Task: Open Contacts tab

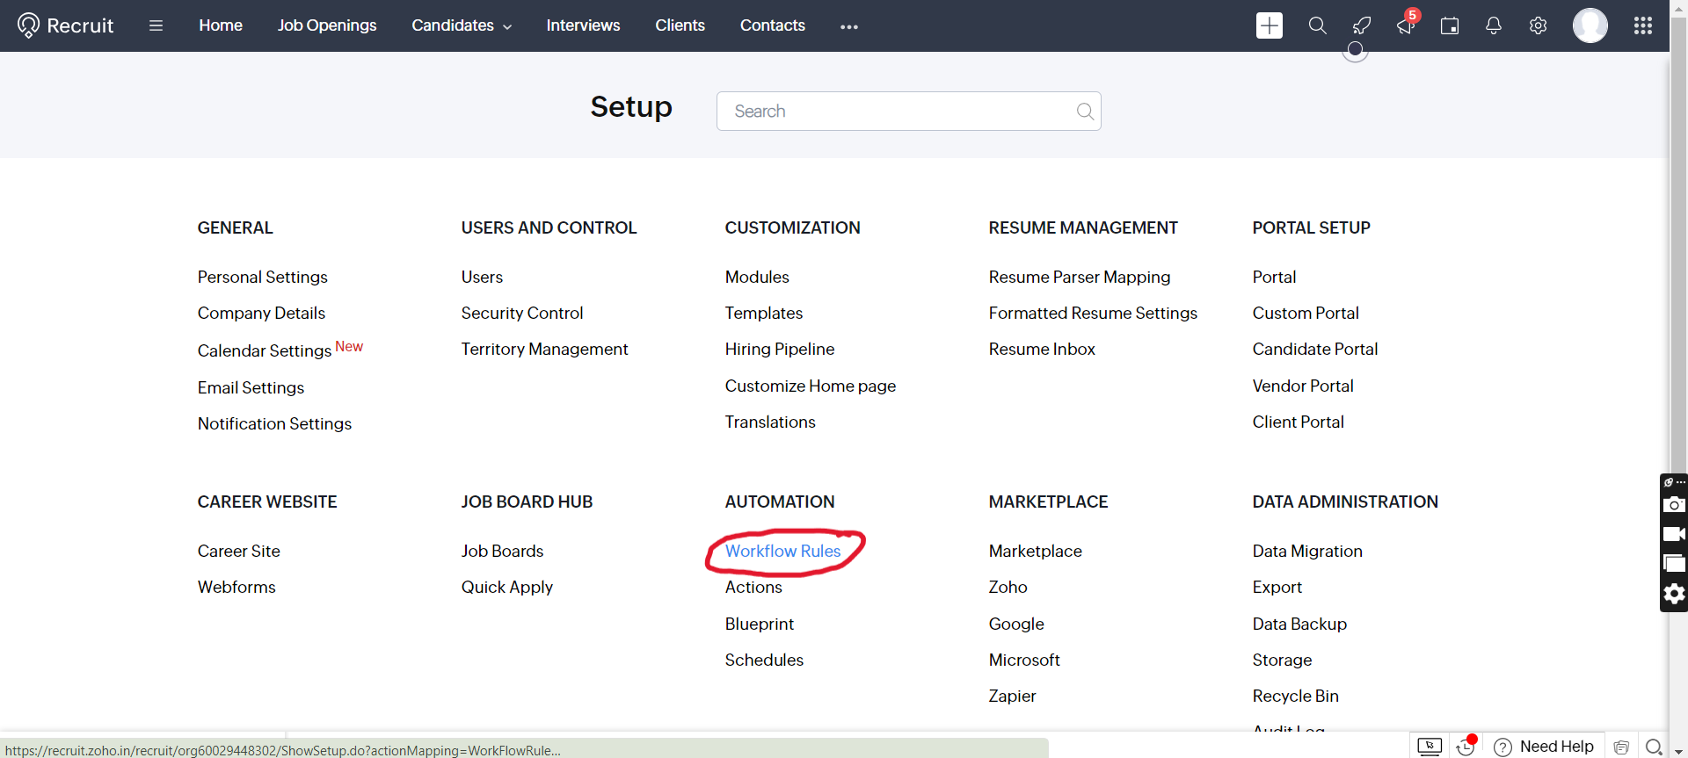Action: (773, 25)
